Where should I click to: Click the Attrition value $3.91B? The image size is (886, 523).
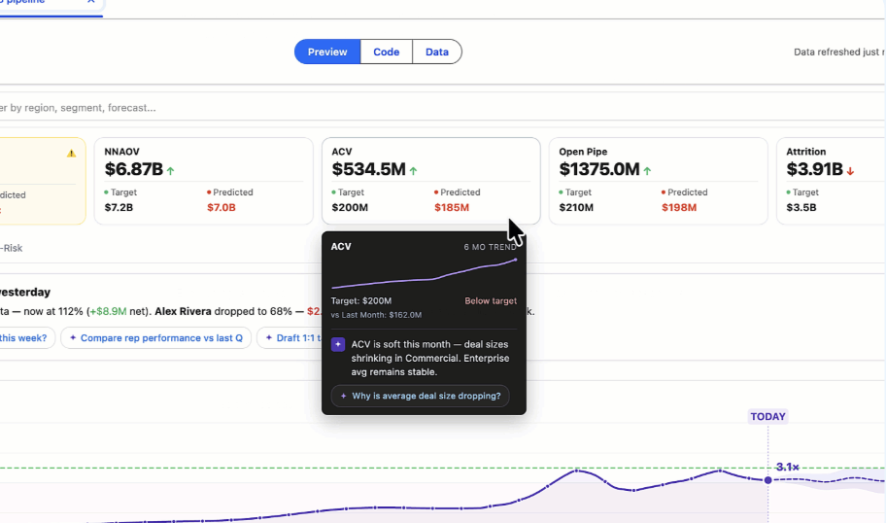(x=814, y=169)
